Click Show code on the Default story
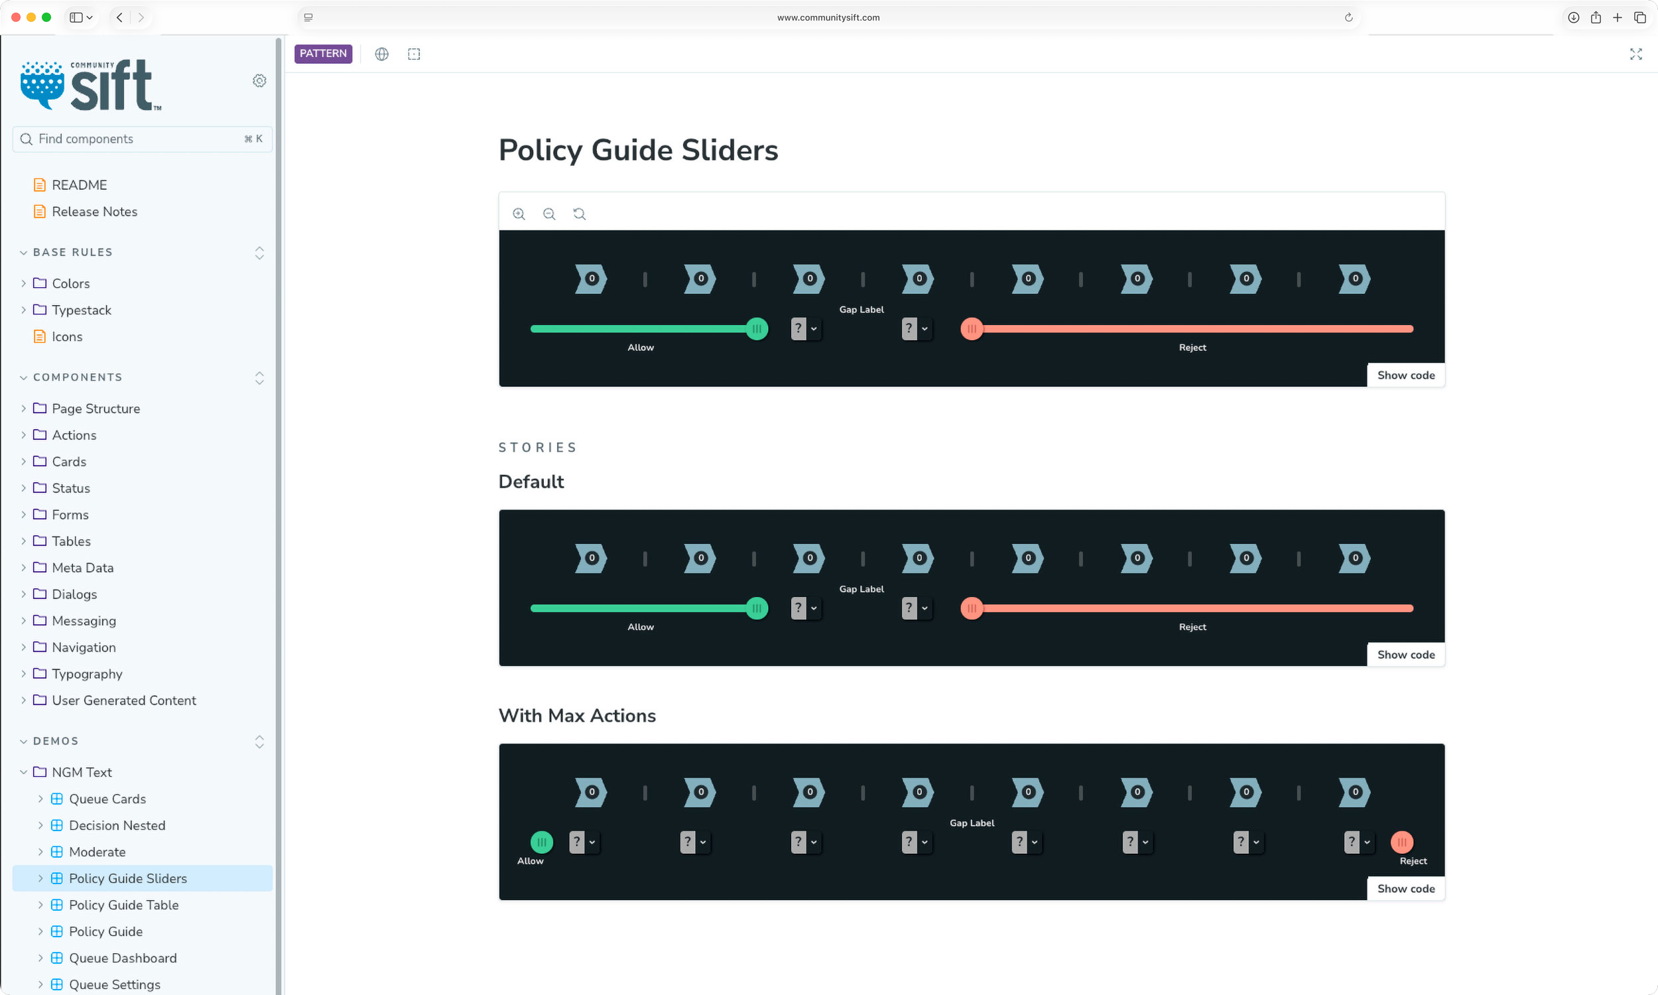 click(1405, 655)
